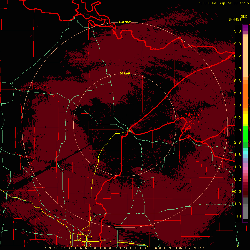Pick the pink color bar segment

245,168
